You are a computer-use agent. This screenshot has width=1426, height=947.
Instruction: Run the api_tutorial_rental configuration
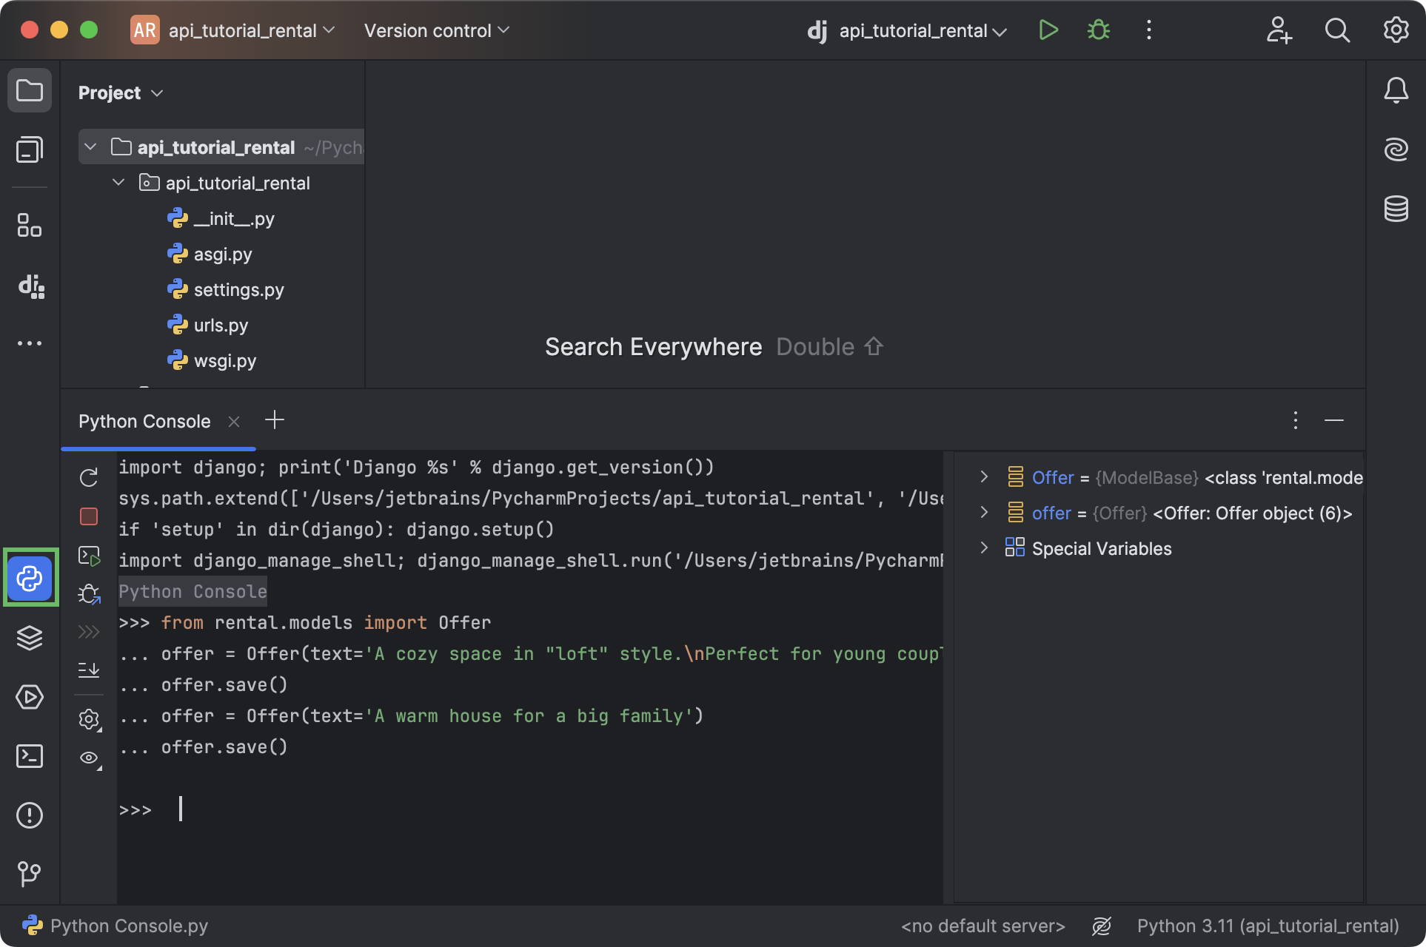[x=1048, y=30]
